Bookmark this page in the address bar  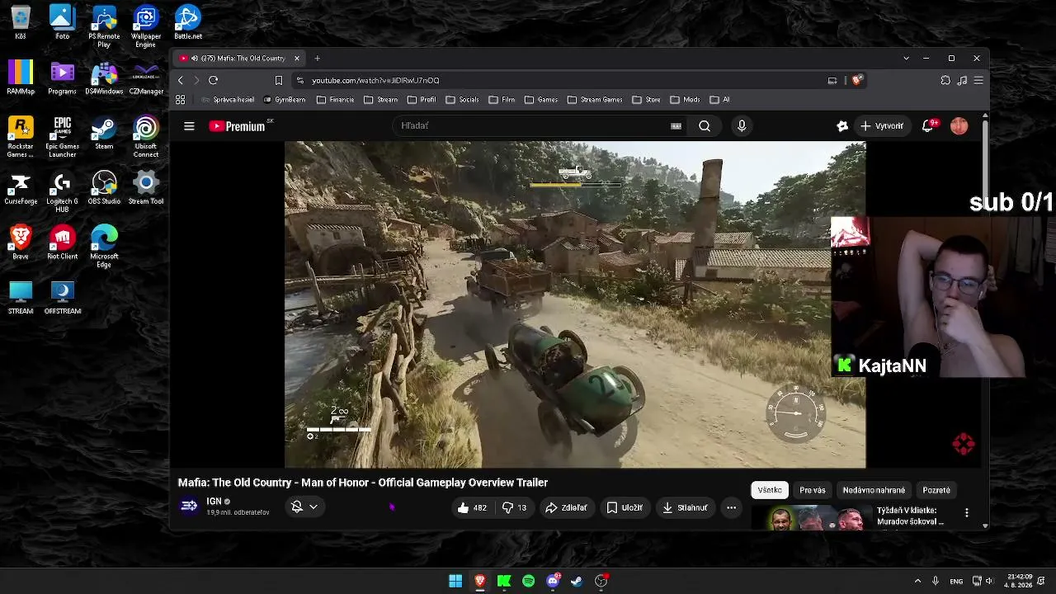(279, 80)
